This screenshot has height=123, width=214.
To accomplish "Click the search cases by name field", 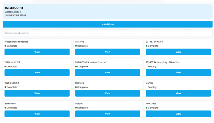I will pyautogui.click(x=108, y=33).
